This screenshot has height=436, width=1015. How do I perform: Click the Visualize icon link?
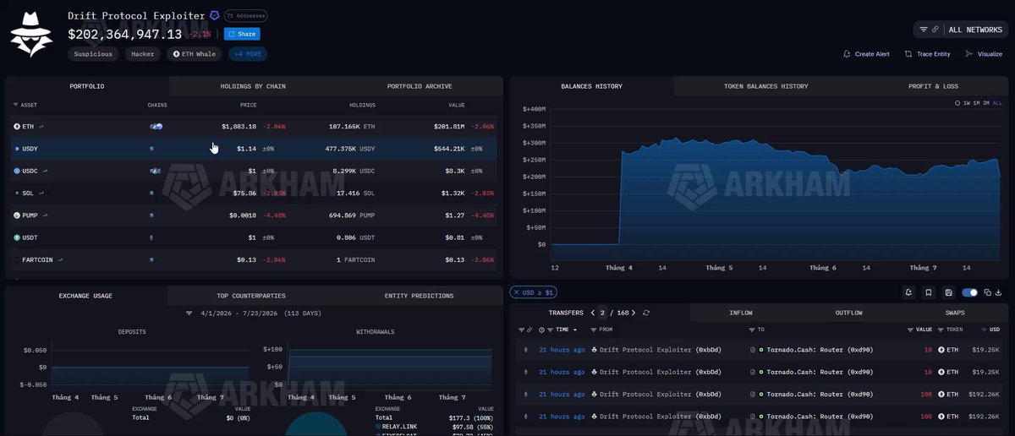tap(984, 54)
